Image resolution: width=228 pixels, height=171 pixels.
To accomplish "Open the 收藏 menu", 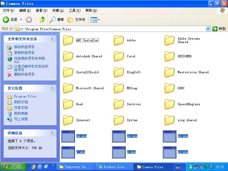I will coord(58,11).
